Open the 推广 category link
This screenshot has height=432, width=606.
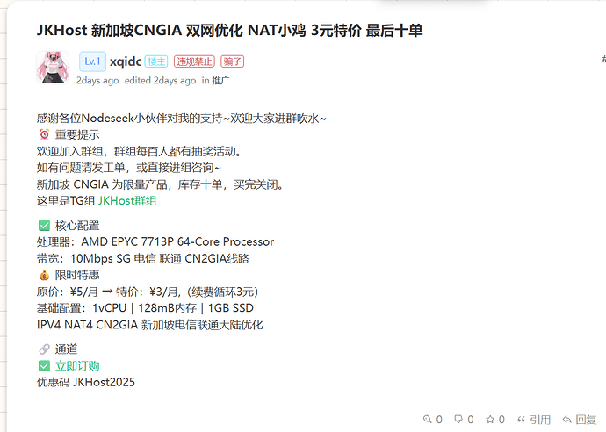(220, 81)
